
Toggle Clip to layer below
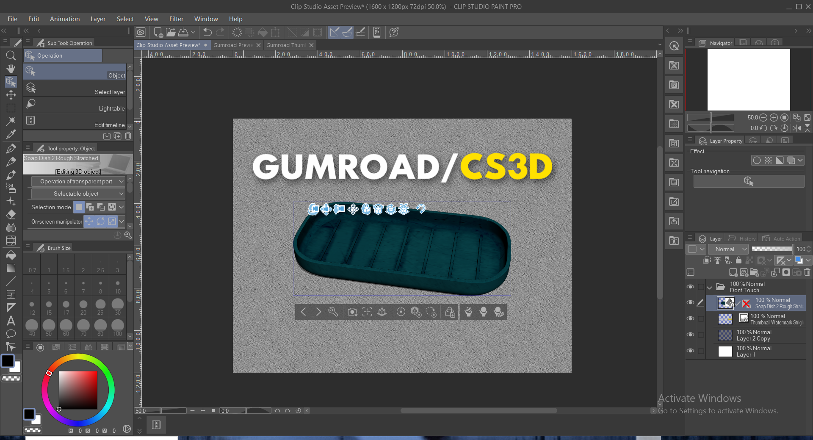pyautogui.click(x=707, y=260)
